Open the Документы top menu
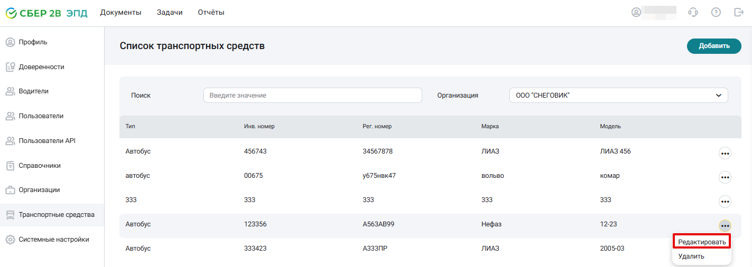Screen dimensions: 752x267 click(121, 13)
